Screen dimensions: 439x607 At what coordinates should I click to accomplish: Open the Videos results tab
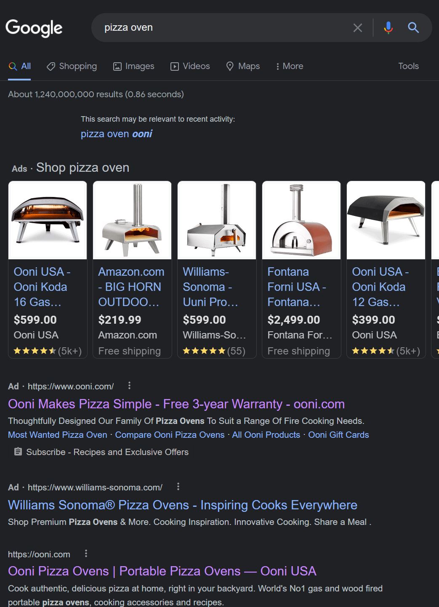coord(190,66)
